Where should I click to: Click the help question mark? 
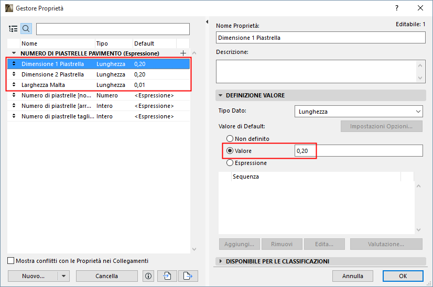click(x=397, y=8)
